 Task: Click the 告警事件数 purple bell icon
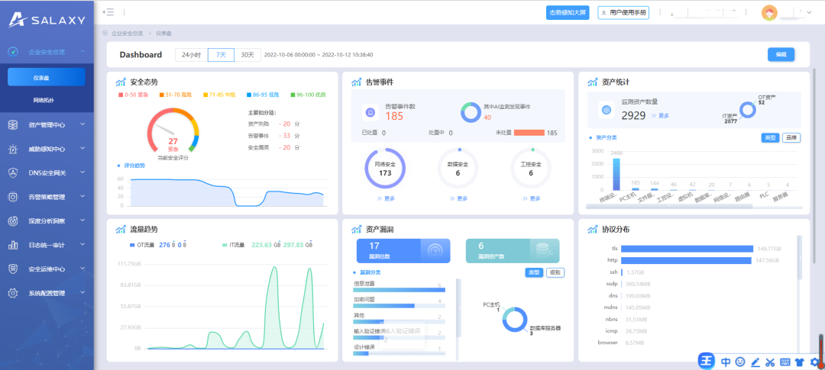(370, 112)
